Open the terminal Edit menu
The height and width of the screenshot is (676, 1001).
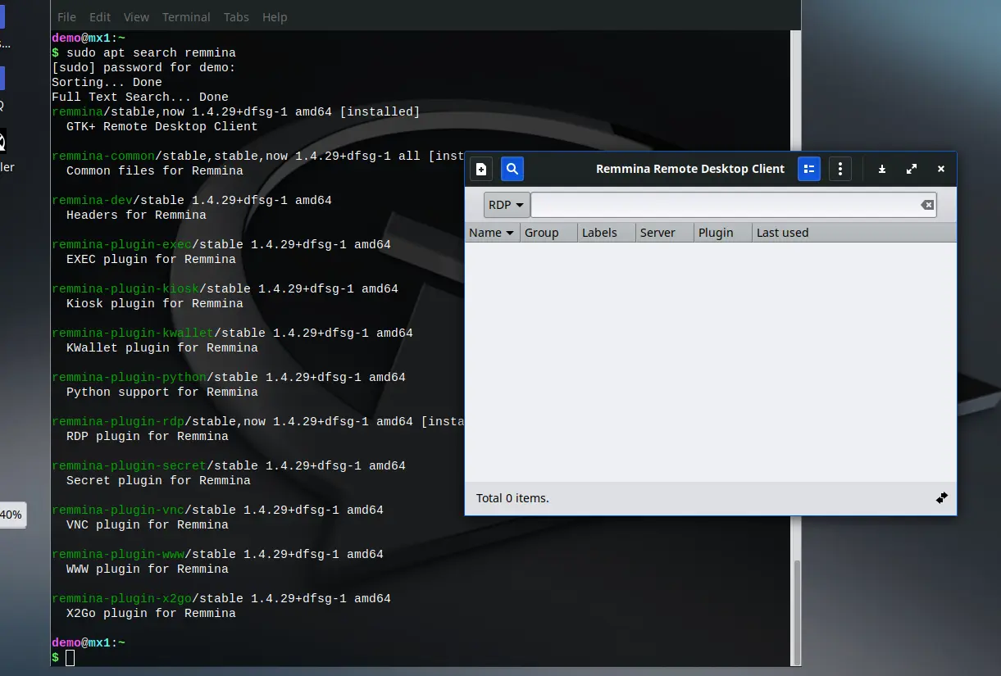[100, 17]
